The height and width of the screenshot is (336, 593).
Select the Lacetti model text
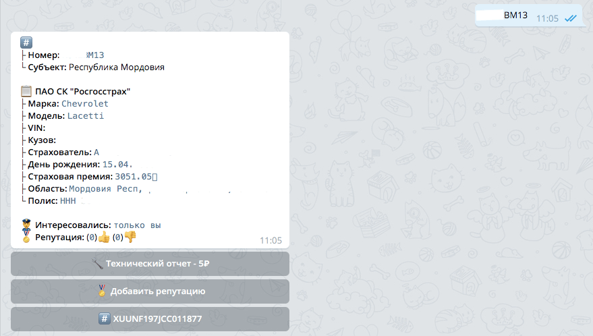tap(86, 116)
